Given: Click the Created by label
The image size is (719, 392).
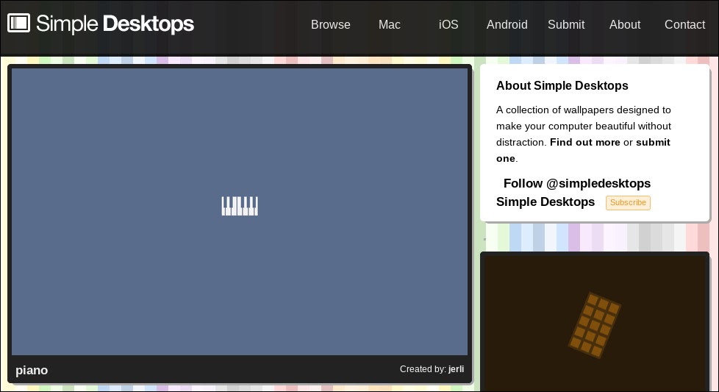Looking at the screenshot, I should tap(422, 369).
